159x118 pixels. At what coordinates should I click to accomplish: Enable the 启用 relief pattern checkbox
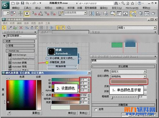coord(96,110)
